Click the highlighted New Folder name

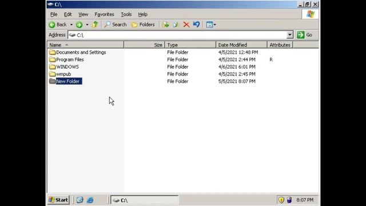[69, 81]
